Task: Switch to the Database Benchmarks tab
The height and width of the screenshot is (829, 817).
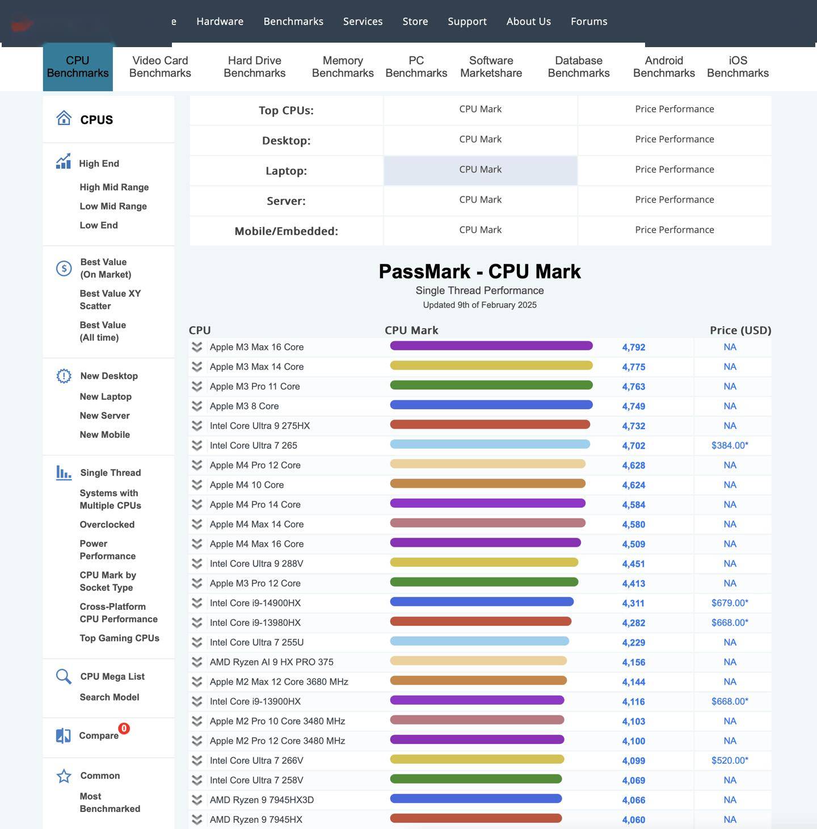Action: 579,67
